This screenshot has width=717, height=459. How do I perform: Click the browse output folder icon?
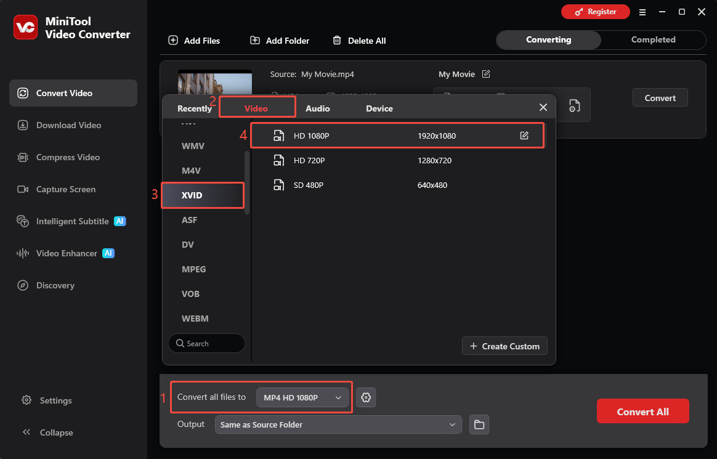(x=479, y=424)
